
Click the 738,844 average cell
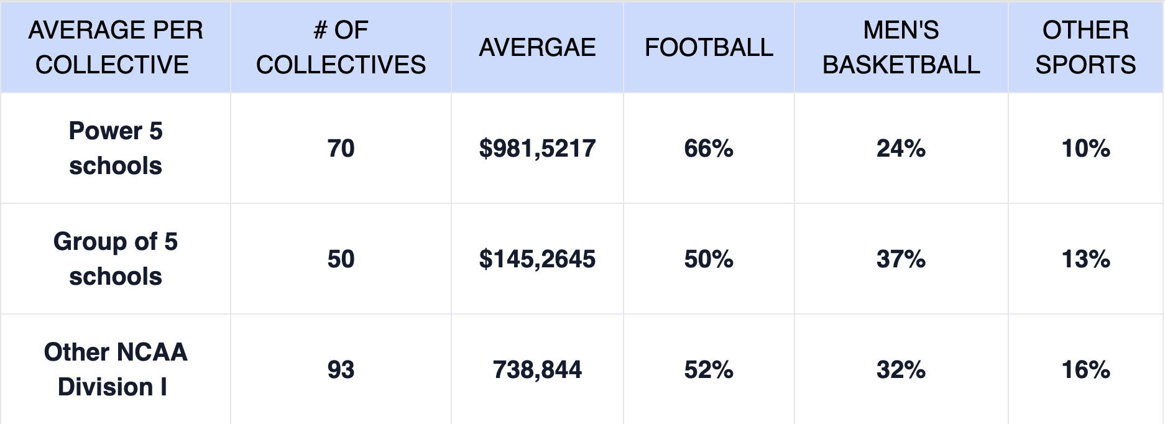pos(537,370)
